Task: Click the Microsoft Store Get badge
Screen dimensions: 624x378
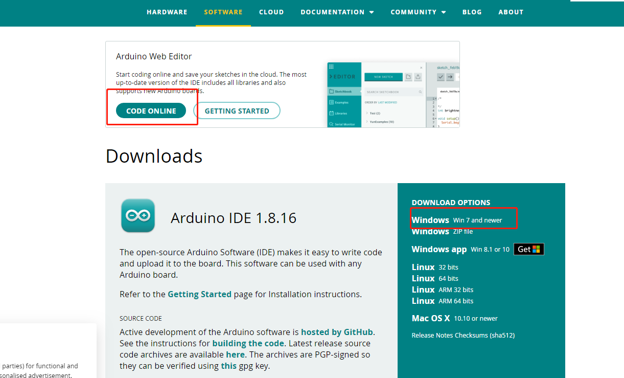Action: [529, 249]
